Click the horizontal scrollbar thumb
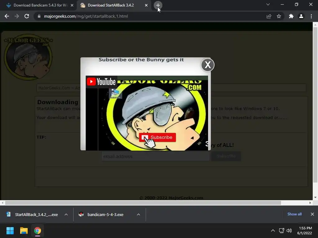The image size is (318, 238). click(143, 203)
